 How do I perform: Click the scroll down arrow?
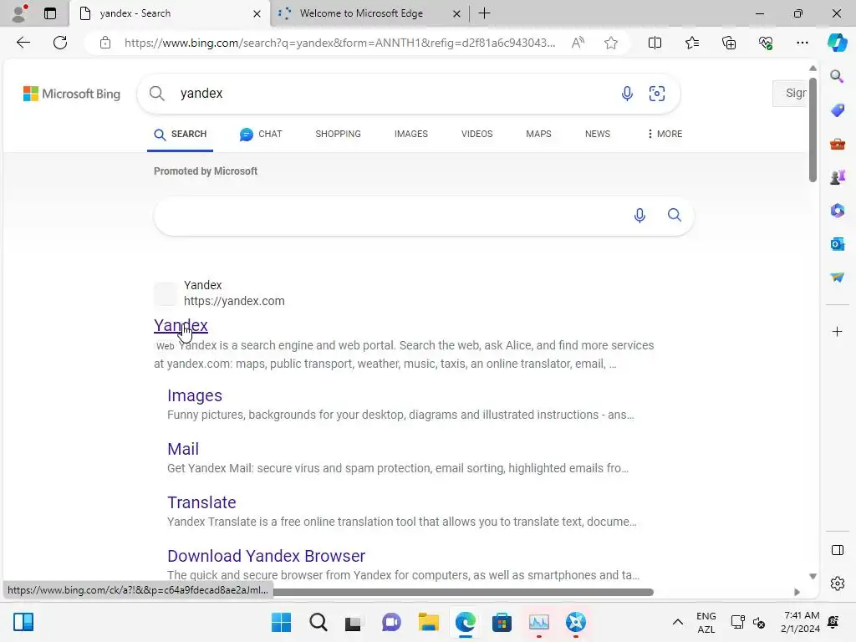813,576
